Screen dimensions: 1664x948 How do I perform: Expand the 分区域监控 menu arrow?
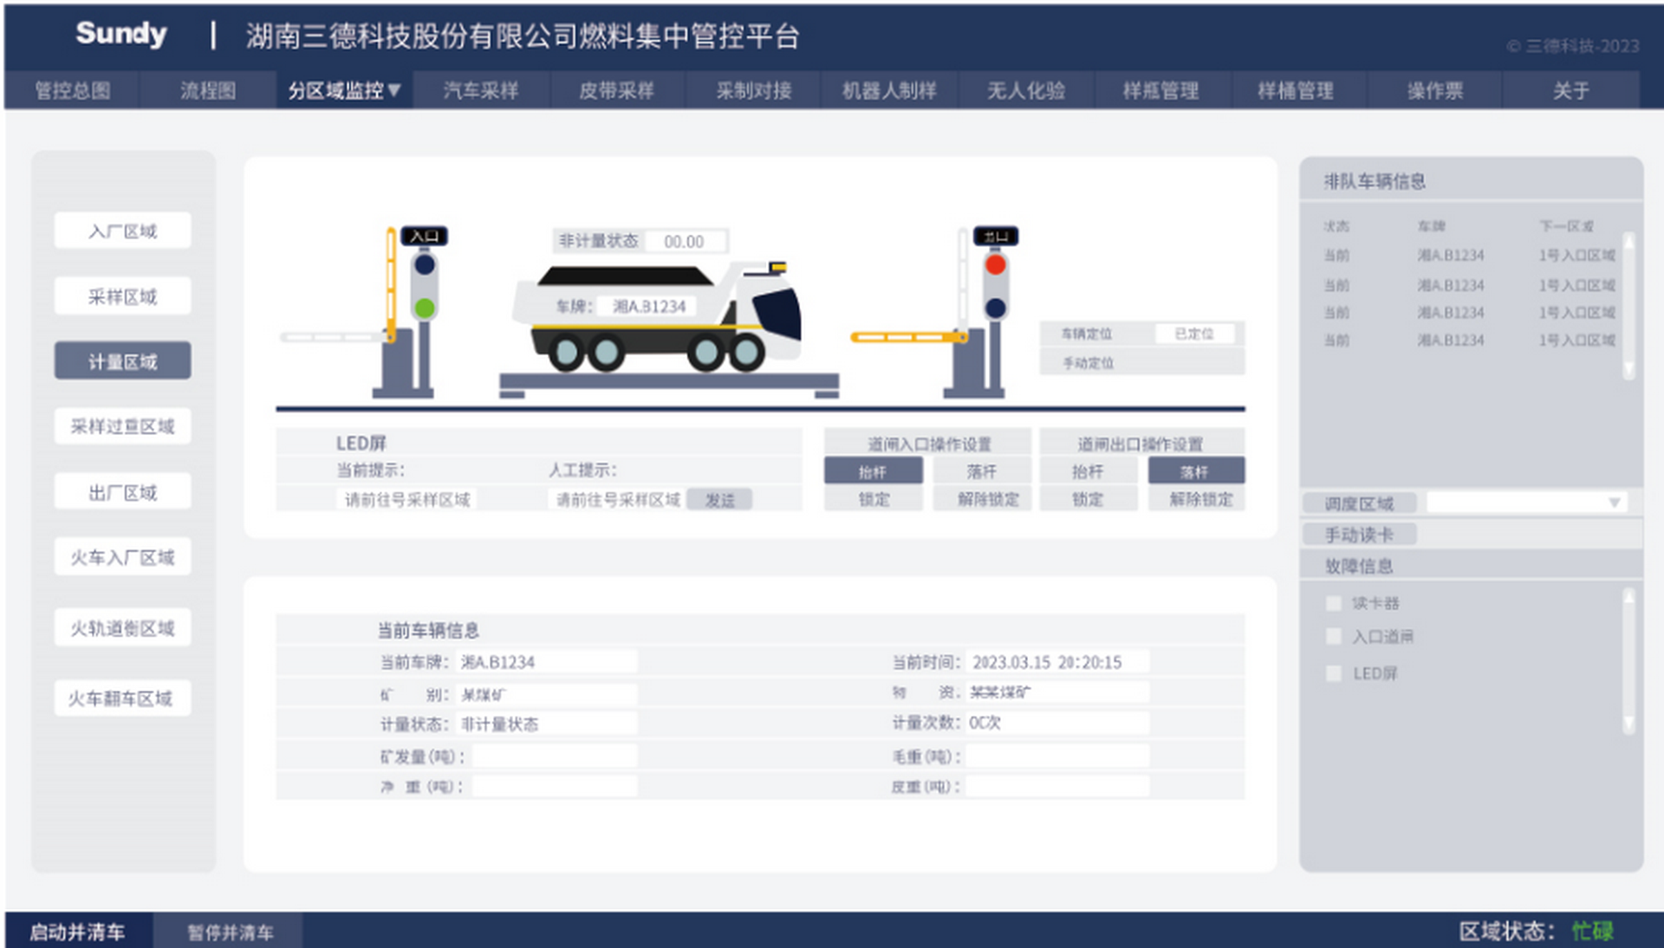395,90
